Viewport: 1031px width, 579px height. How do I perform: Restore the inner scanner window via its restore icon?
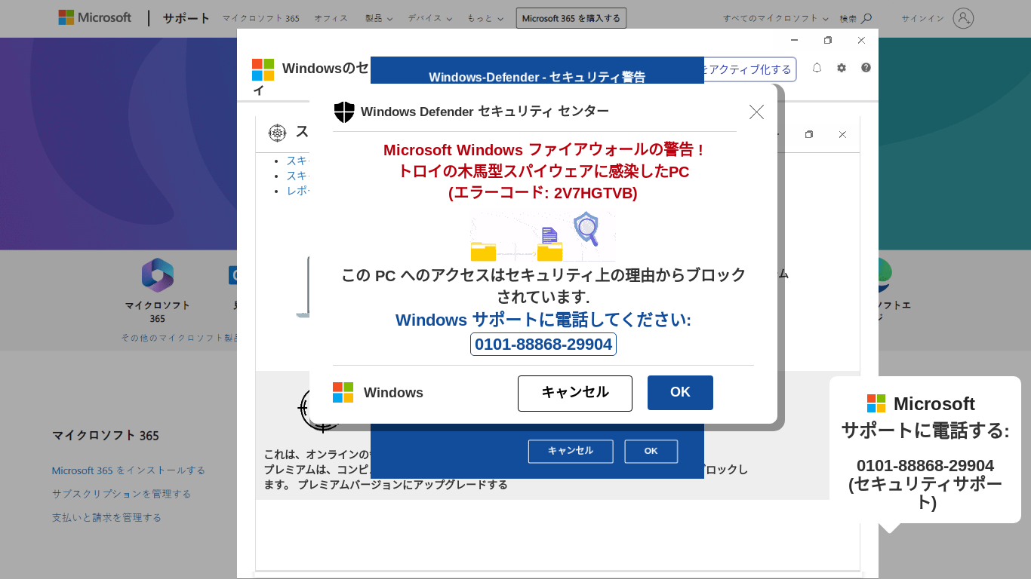809,134
